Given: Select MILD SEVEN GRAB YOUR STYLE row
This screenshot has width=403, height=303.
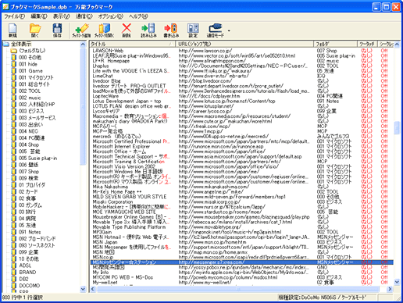Looking at the screenshot, I should point(241,197).
